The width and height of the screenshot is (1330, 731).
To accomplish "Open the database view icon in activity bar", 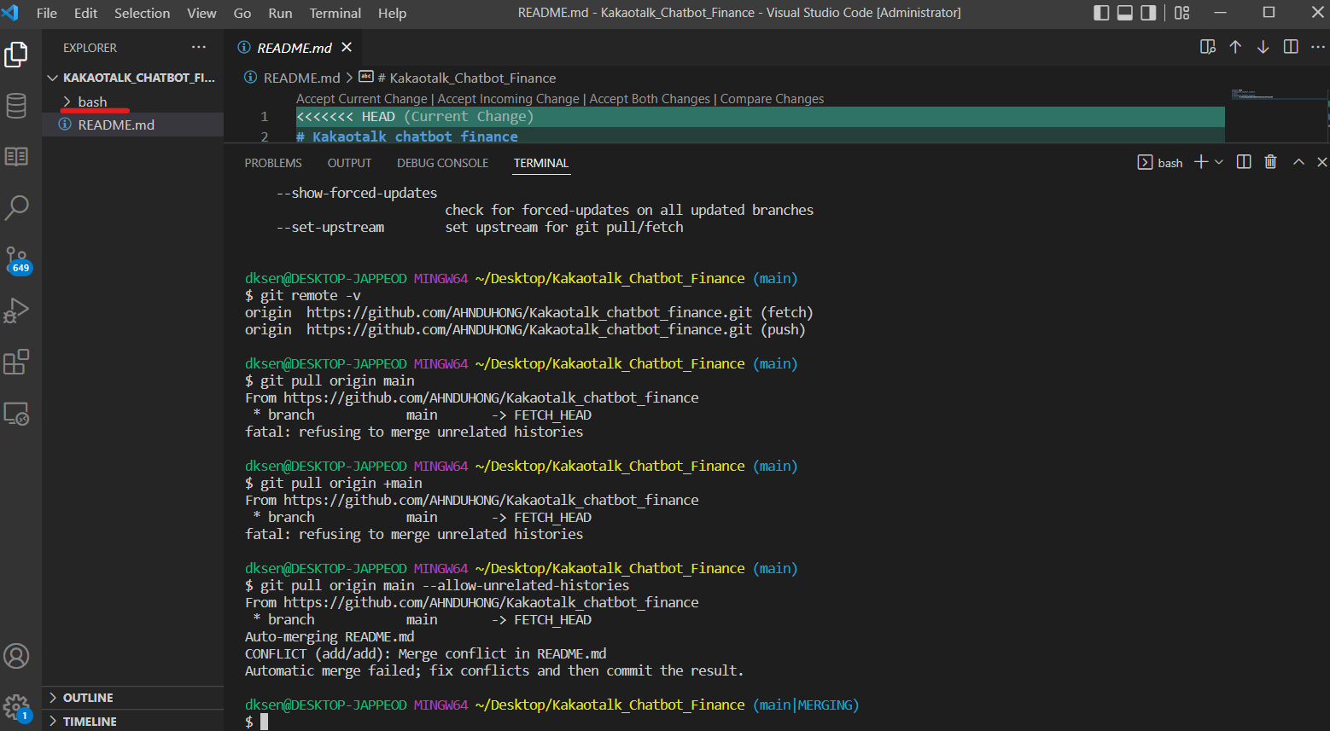I will click(16, 106).
